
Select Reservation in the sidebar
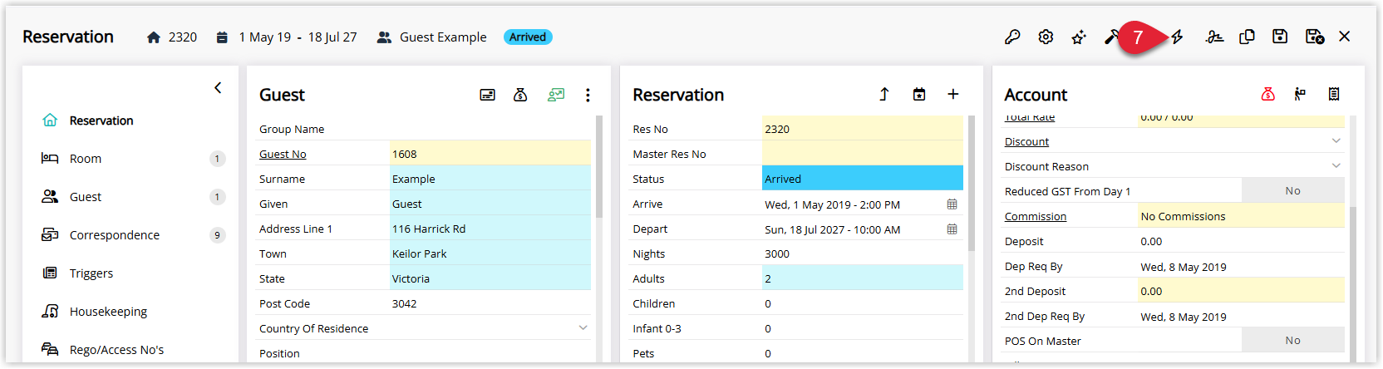click(x=101, y=121)
